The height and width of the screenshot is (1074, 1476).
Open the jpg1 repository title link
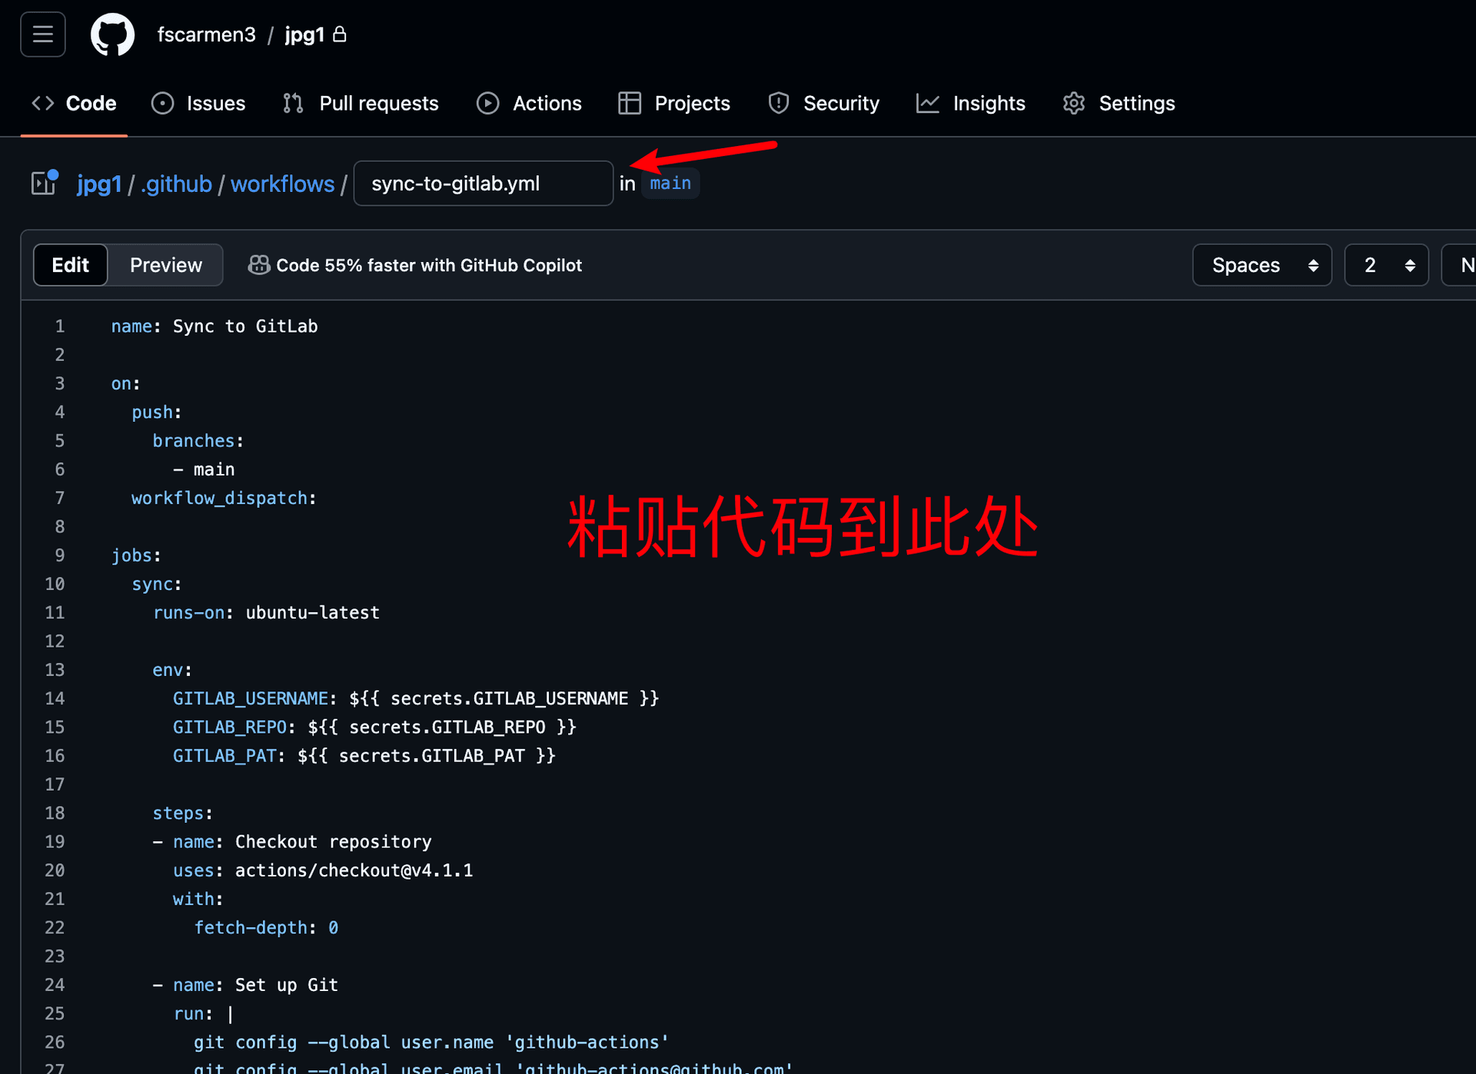pyautogui.click(x=304, y=35)
